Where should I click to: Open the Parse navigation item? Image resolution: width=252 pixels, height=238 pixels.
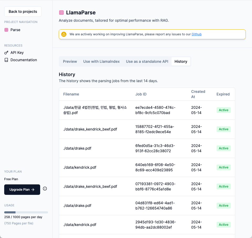(12, 30)
